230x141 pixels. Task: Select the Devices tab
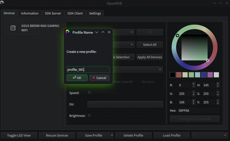point(9,13)
